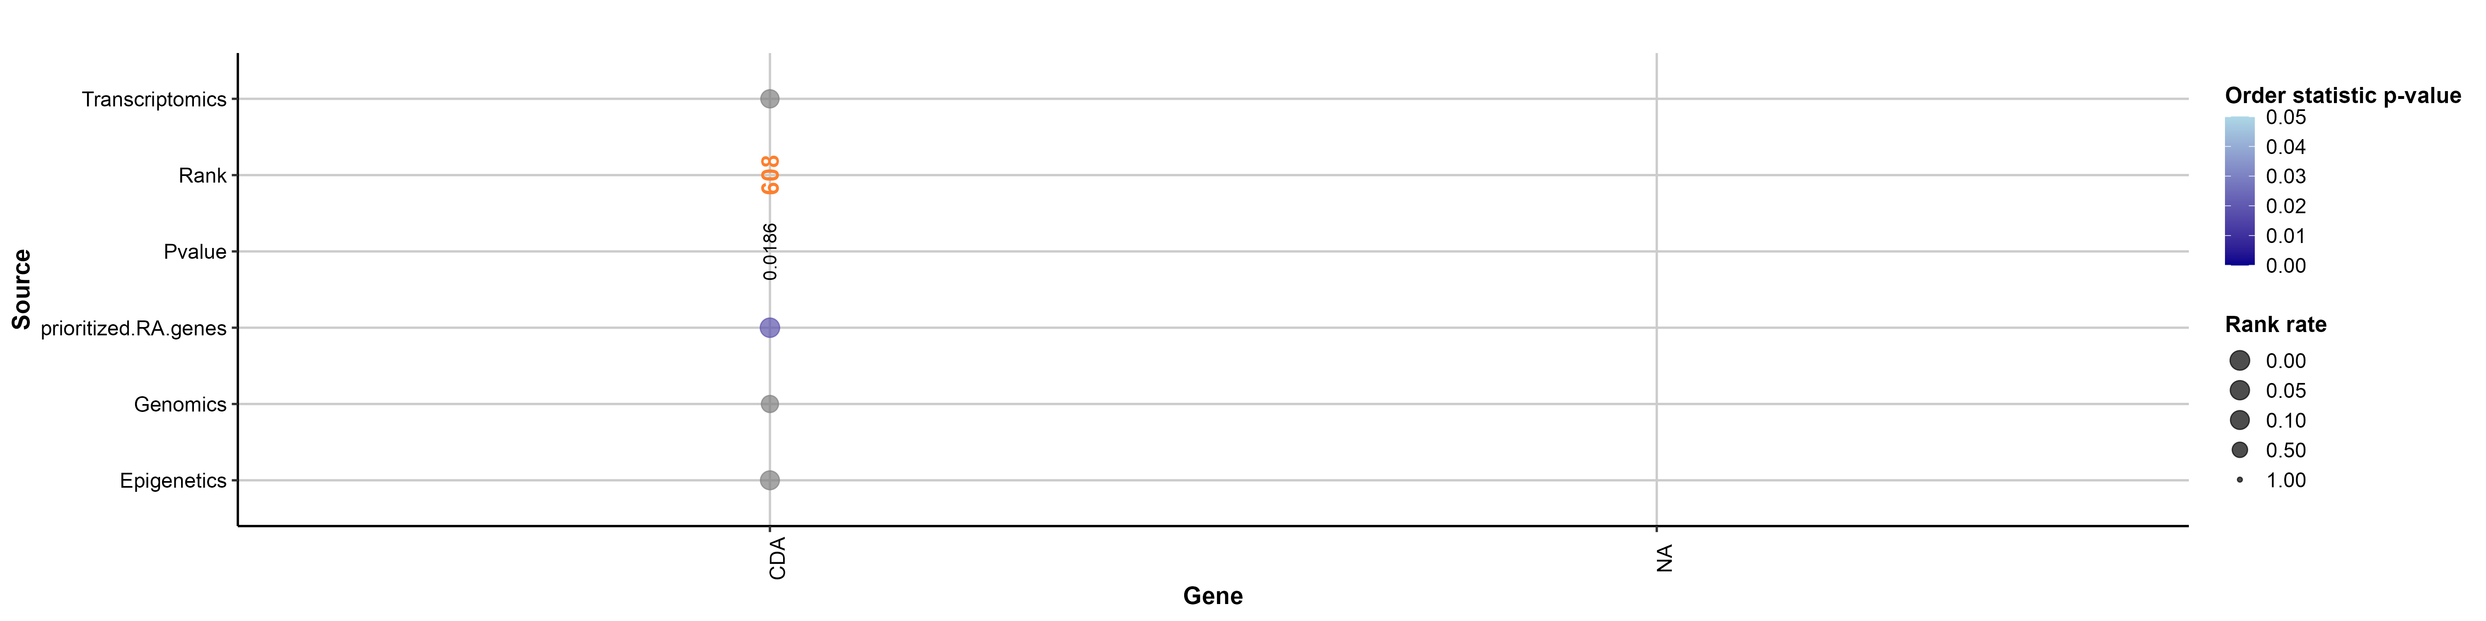Click the Order statistic p-value legend title
Image resolution: width=2486 pixels, height=621 pixels.
click(x=2342, y=96)
